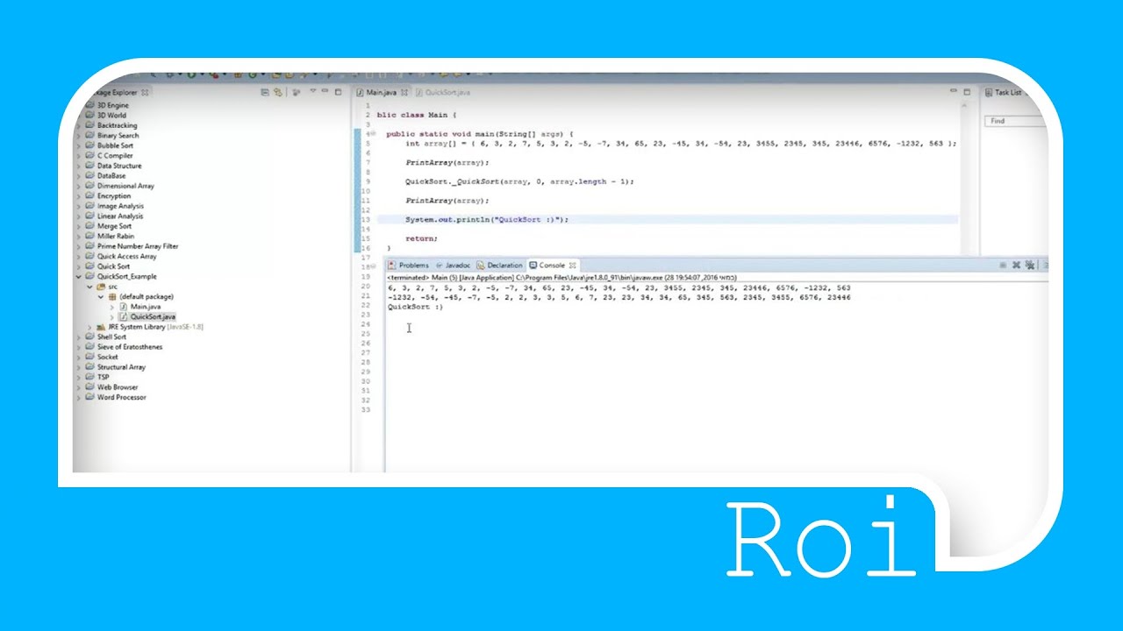The height and width of the screenshot is (631, 1123).
Task: Click the Socket project folder icon
Action: tap(89, 357)
